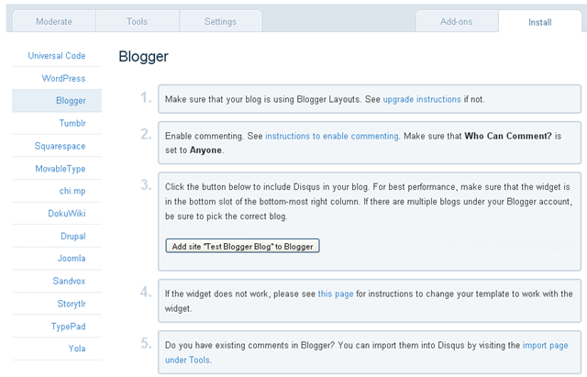Image resolution: width=587 pixels, height=377 pixels.
Task: Click Add site "Test Blogger Blog" to Blogger button
Action: pos(242,247)
